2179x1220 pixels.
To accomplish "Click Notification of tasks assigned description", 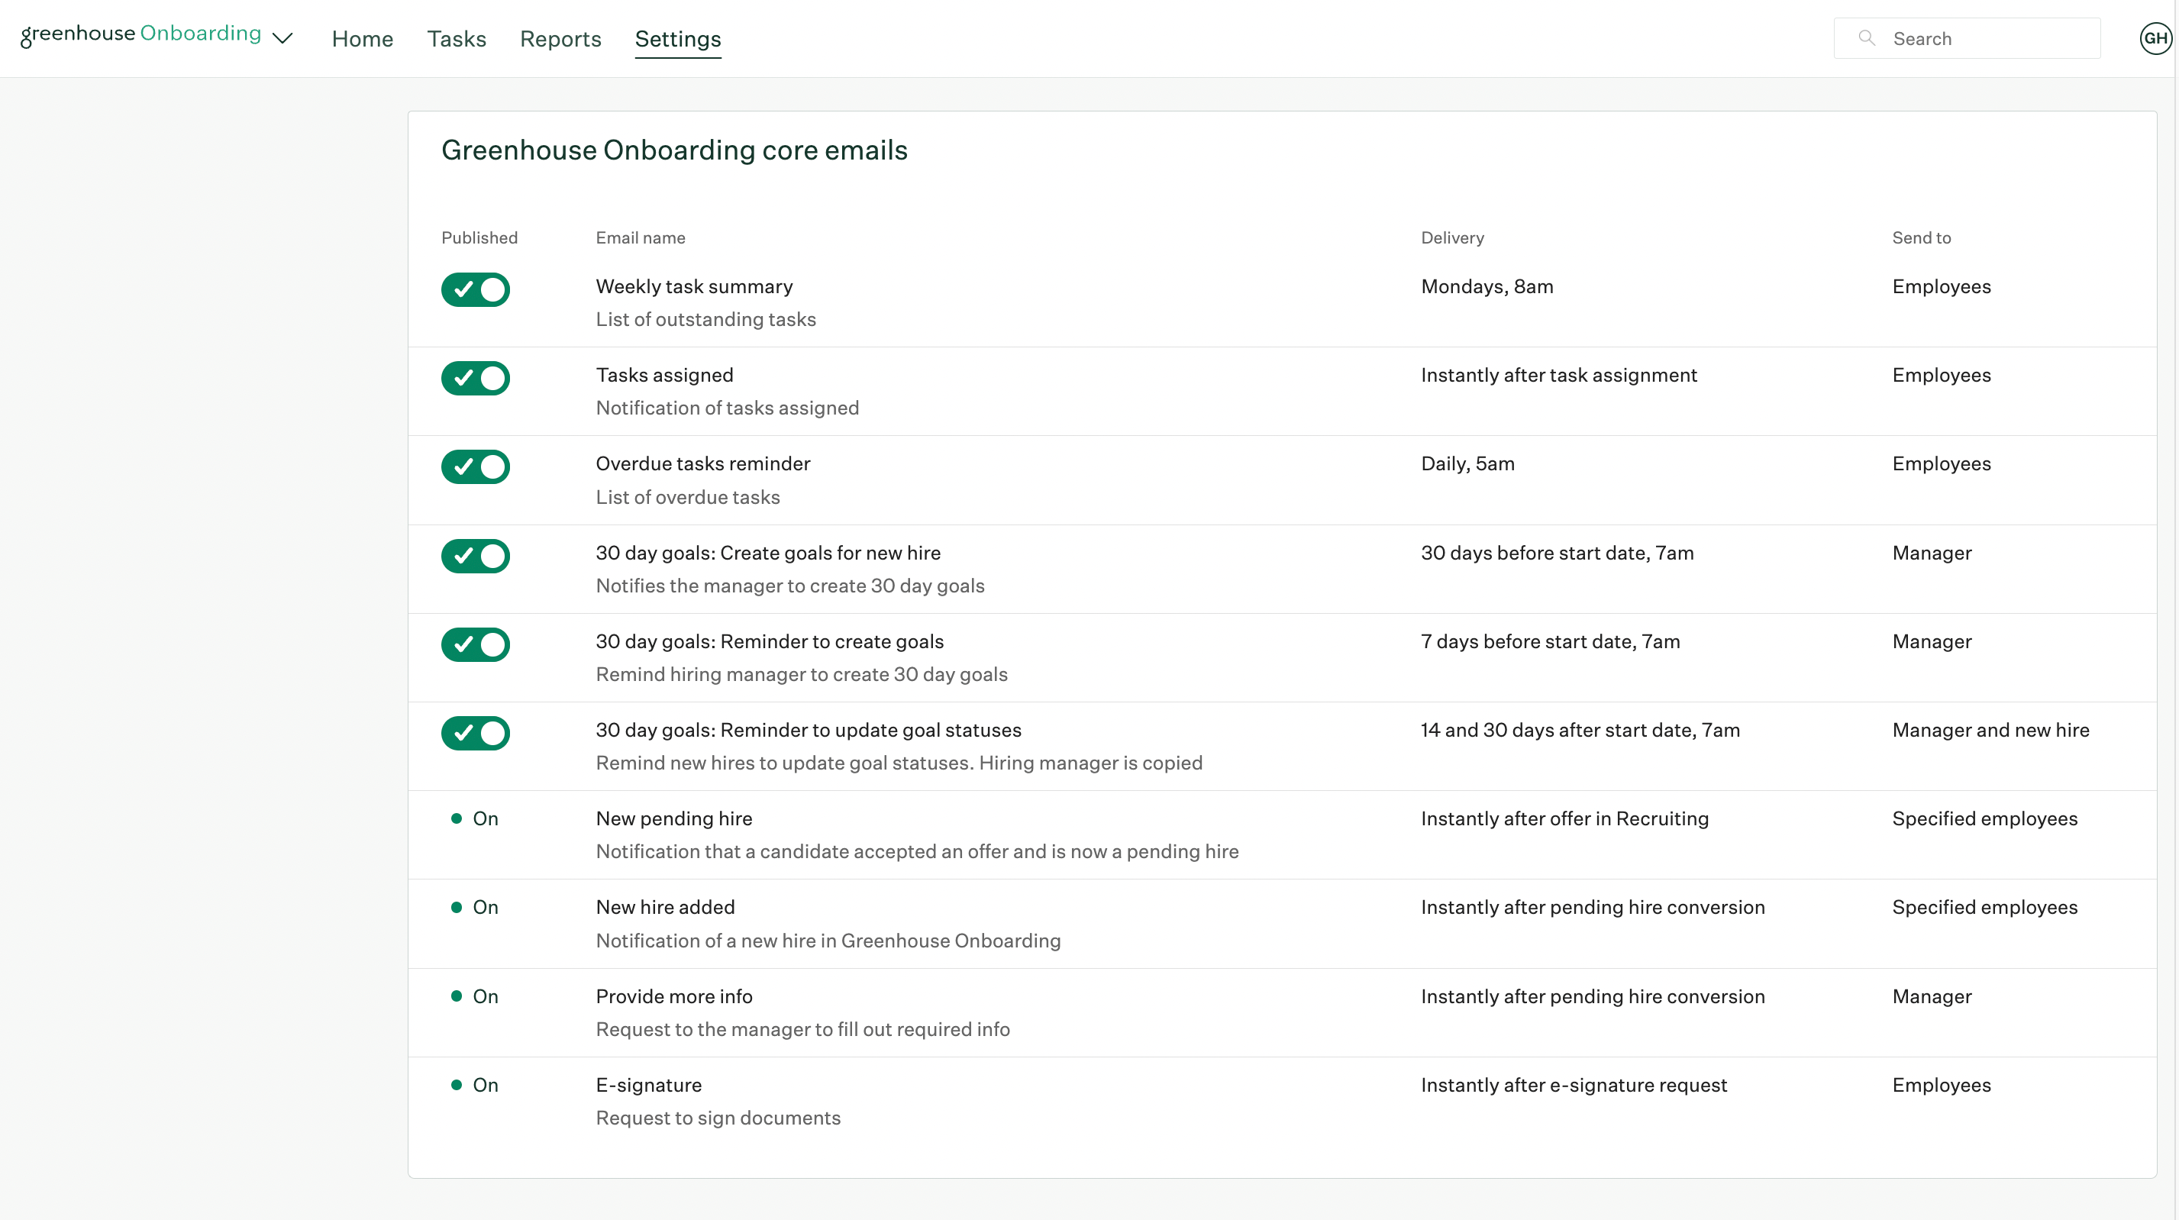I will click(728, 408).
